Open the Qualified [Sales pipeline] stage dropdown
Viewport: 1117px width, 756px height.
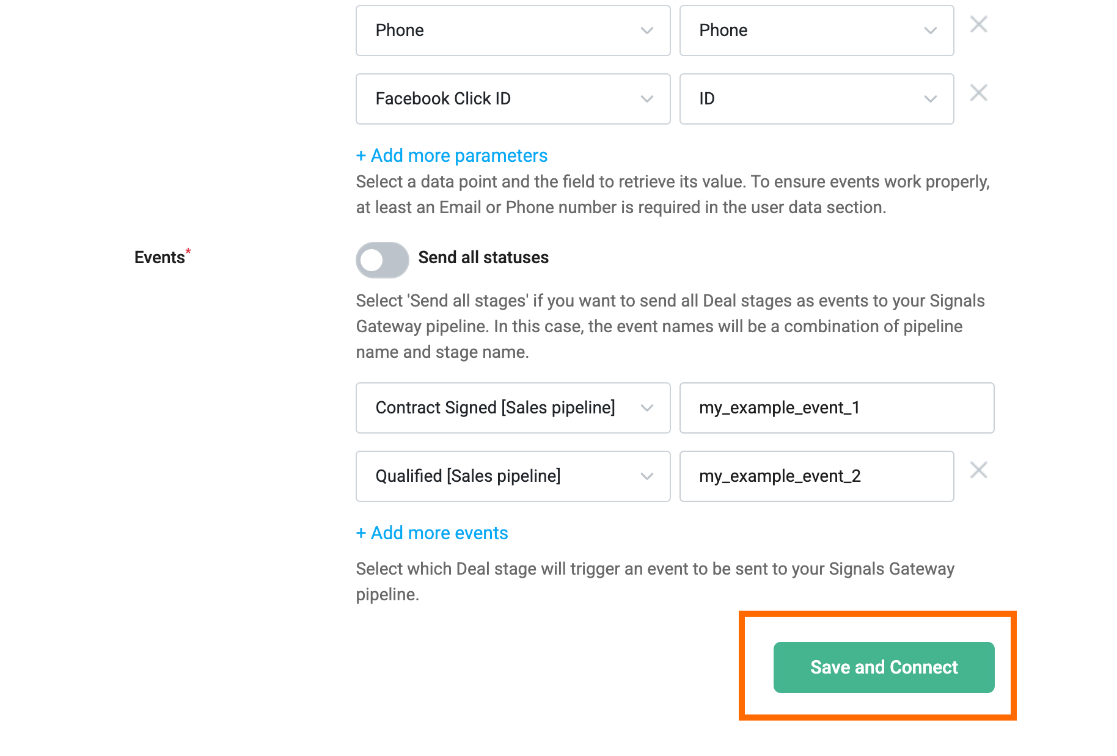(513, 476)
